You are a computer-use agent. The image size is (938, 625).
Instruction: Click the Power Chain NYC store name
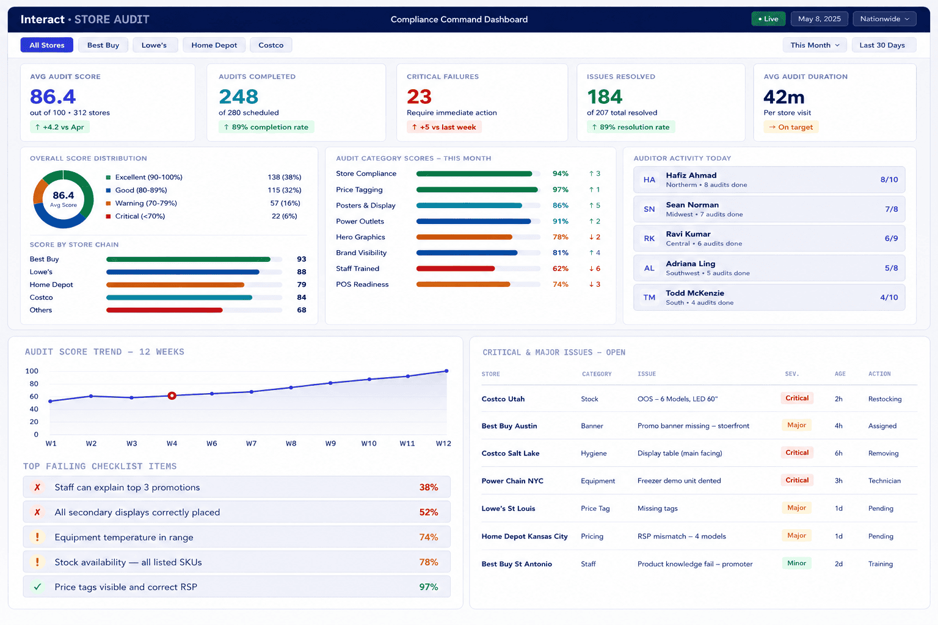[x=512, y=481]
